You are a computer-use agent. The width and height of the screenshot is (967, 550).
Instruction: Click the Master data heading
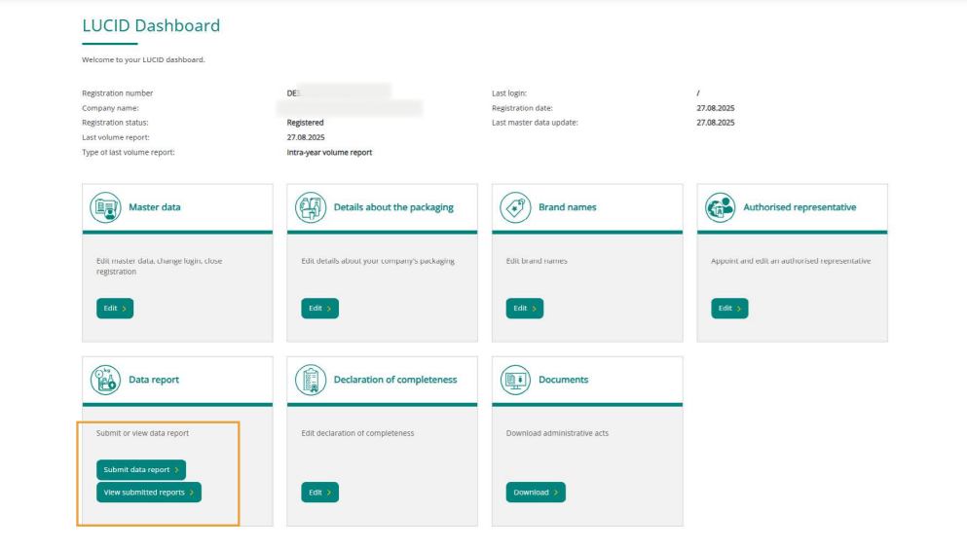click(x=155, y=207)
